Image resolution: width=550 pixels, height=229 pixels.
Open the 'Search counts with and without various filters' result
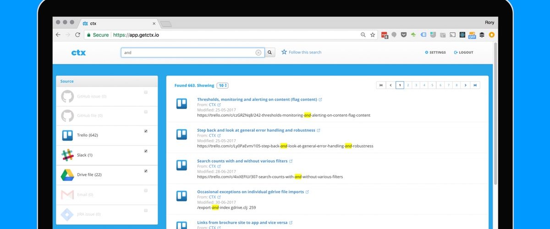242,161
